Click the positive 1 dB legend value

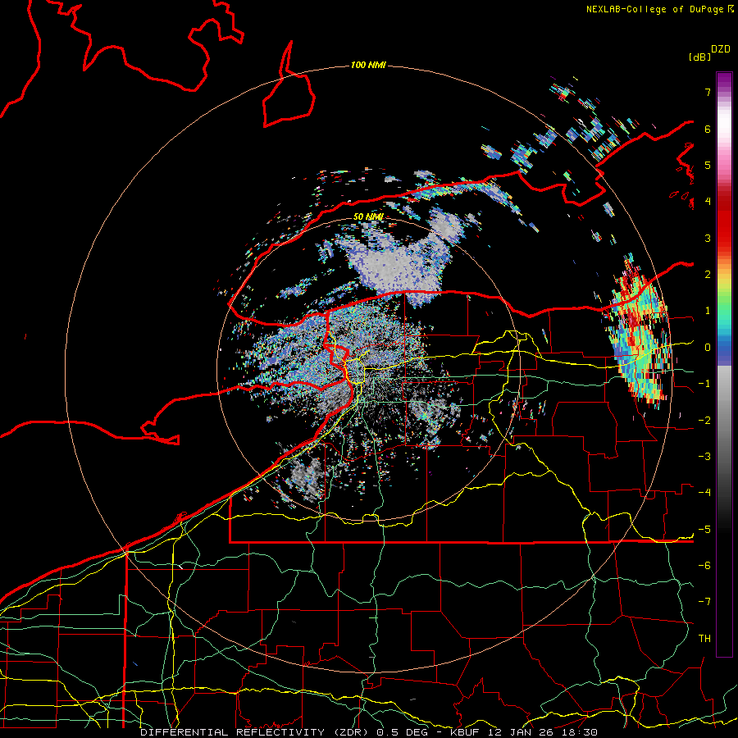[x=708, y=311]
